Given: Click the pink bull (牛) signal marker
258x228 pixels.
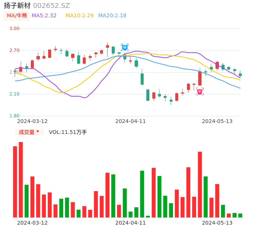Looking at the screenshot, I should pyautogui.click(x=200, y=91).
